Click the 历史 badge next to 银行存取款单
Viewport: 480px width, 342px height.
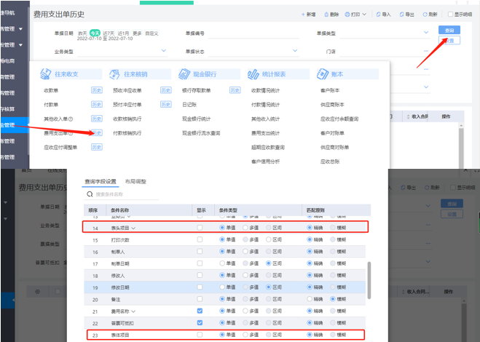pos(235,90)
